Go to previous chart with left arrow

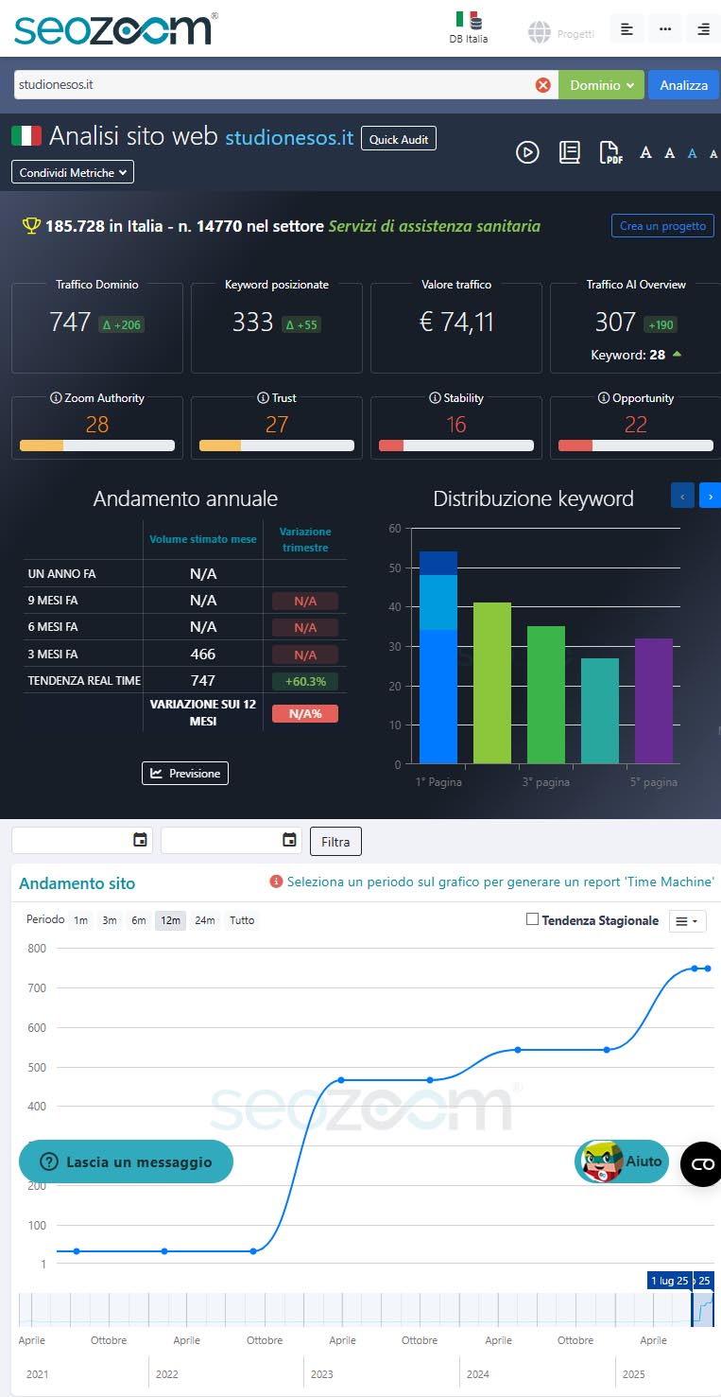[x=682, y=495]
